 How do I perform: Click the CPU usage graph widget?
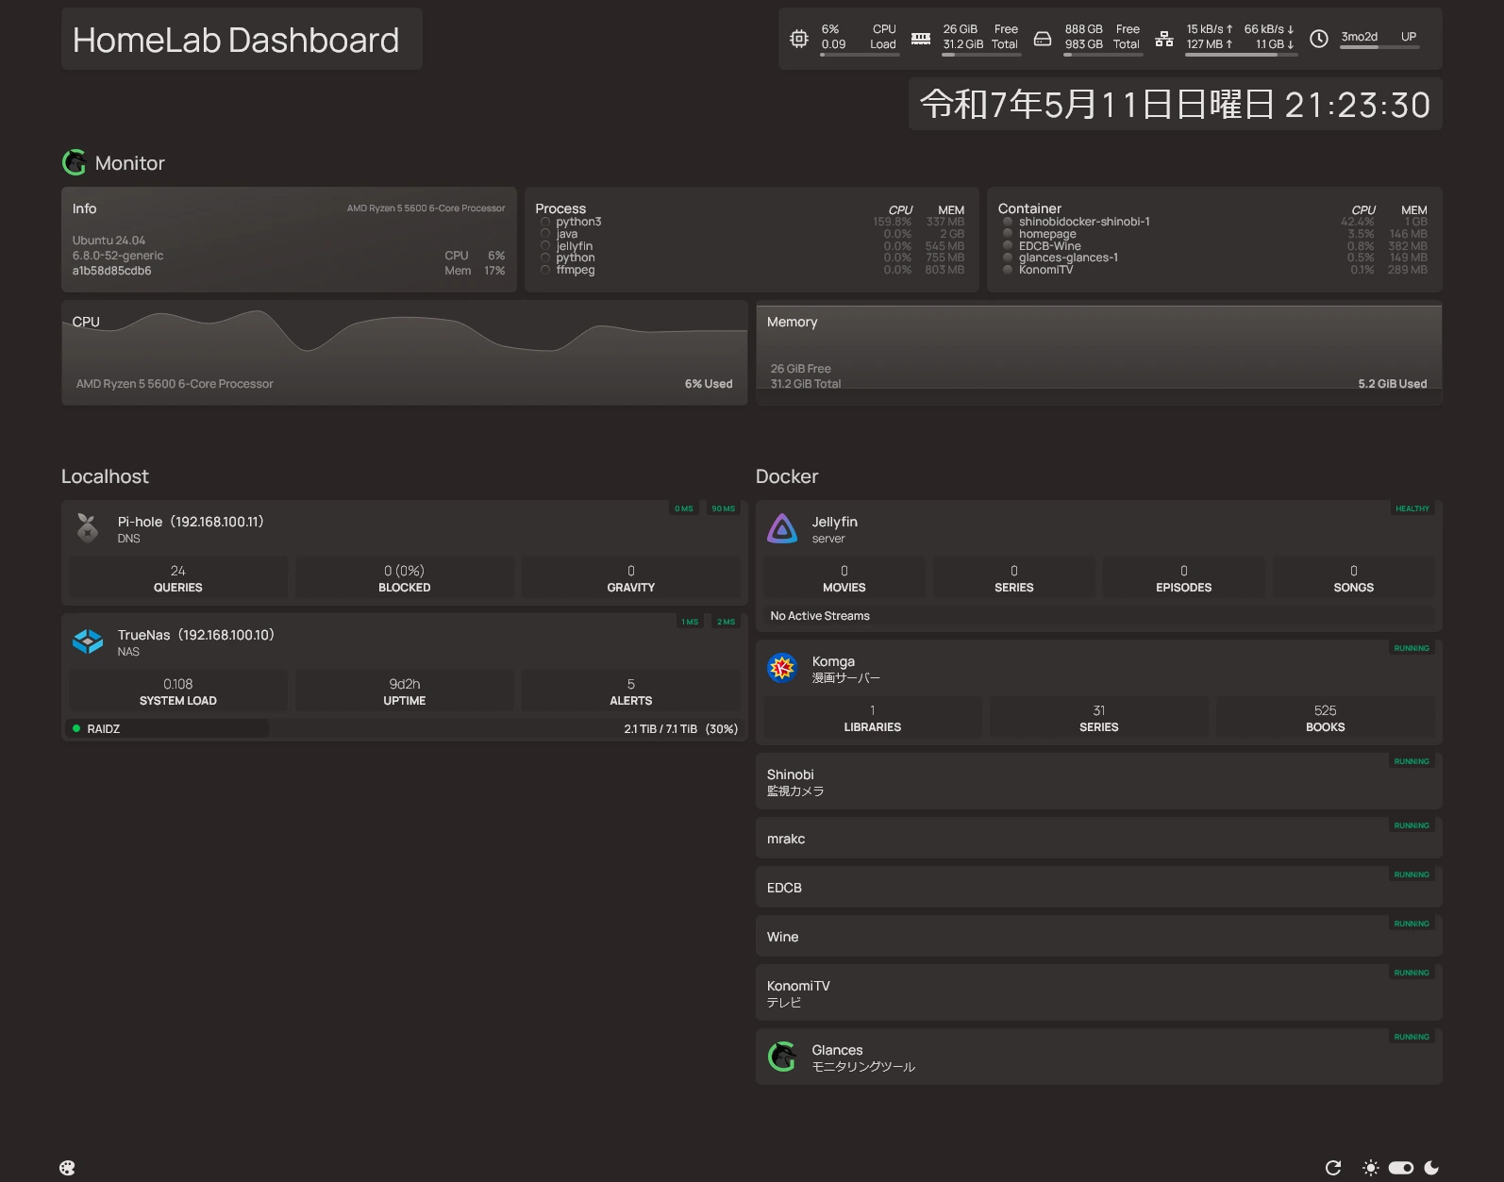click(405, 353)
